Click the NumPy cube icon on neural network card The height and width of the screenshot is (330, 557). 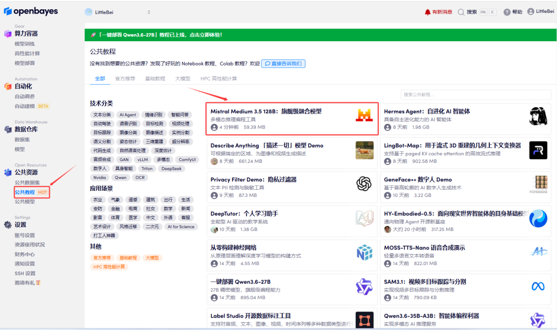point(365,253)
